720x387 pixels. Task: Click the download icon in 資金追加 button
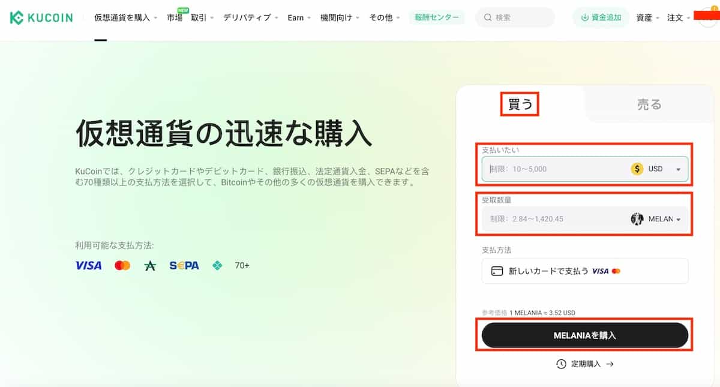point(584,17)
